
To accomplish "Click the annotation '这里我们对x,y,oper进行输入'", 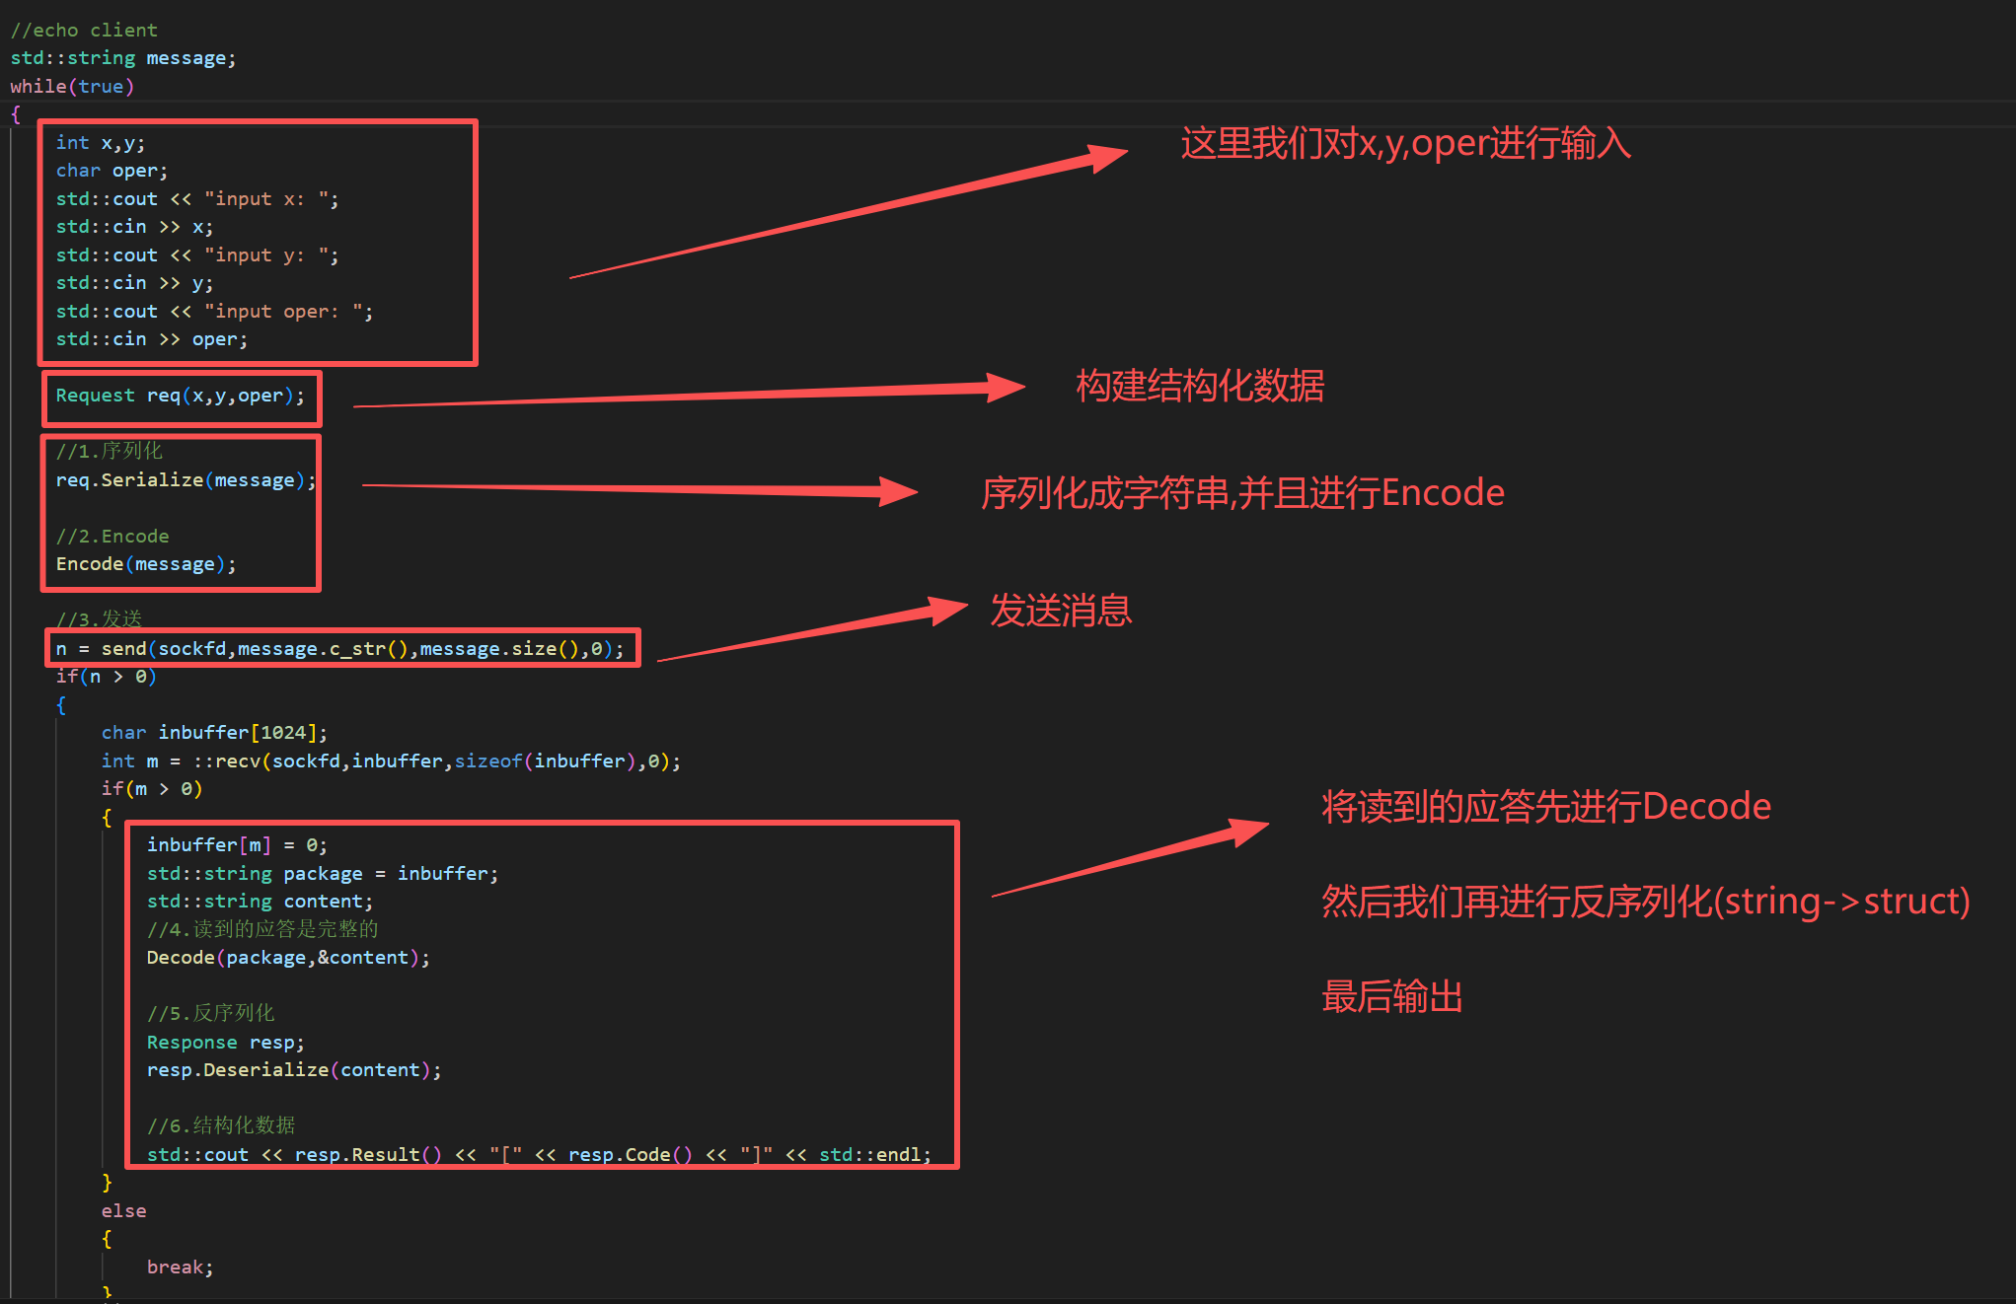I will (x=1405, y=144).
